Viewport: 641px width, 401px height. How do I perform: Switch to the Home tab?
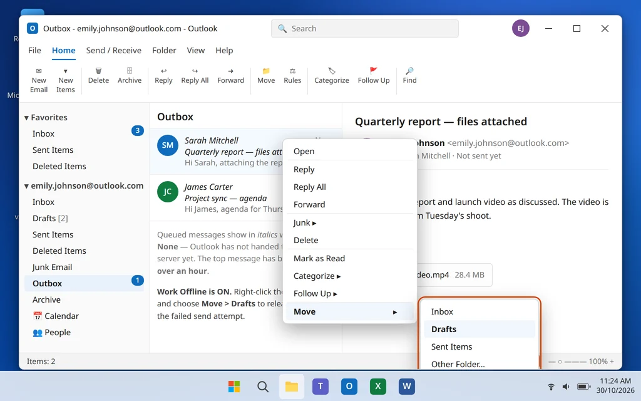tap(63, 50)
